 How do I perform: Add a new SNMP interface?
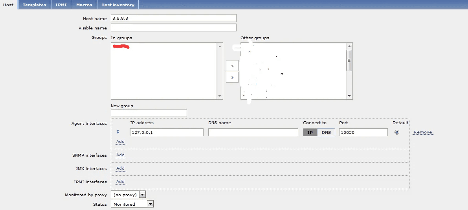point(120,155)
